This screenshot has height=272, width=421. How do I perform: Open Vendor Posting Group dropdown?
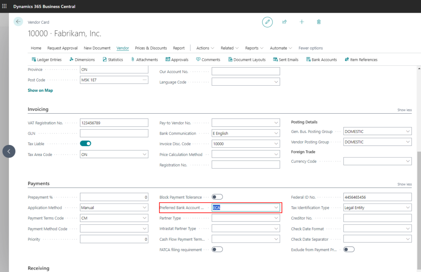[408, 142]
